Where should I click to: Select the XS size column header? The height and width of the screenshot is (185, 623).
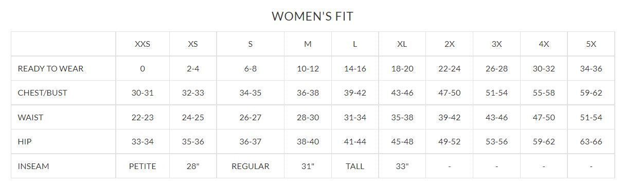(193, 44)
